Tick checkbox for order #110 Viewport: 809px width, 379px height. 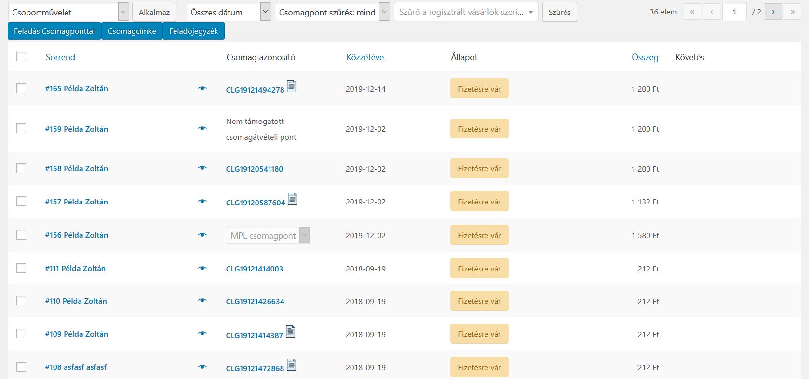pos(21,300)
